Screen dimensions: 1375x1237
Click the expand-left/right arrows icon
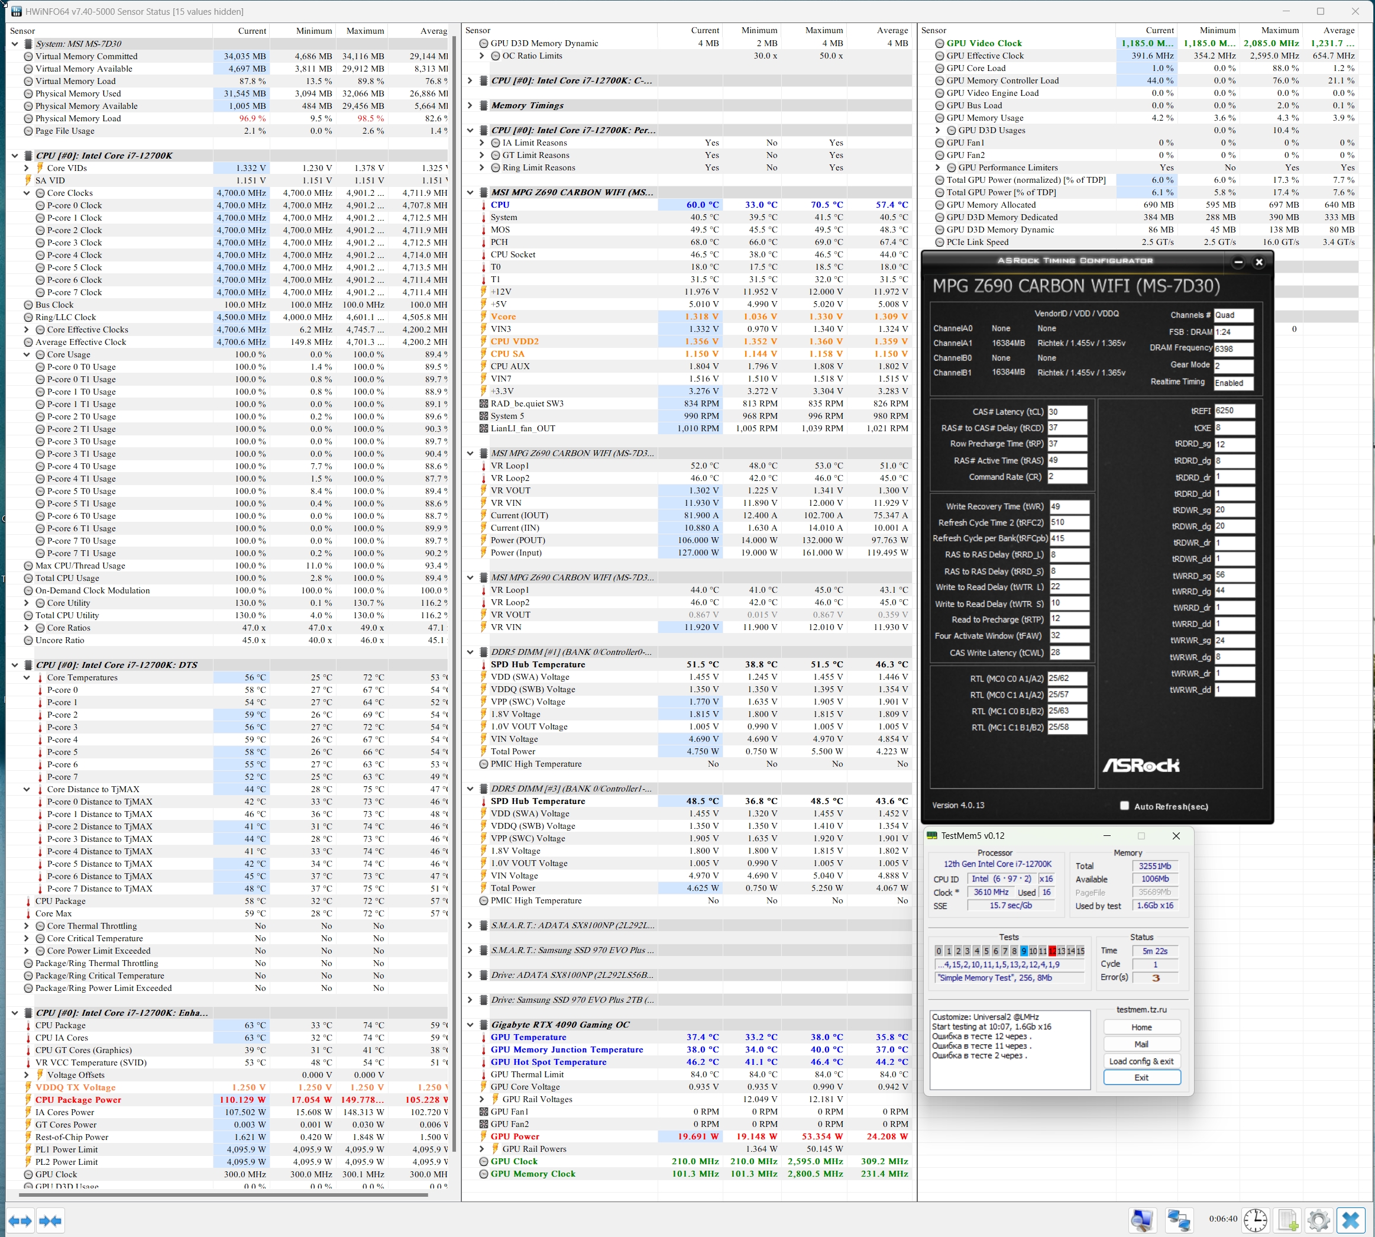click(x=20, y=1220)
